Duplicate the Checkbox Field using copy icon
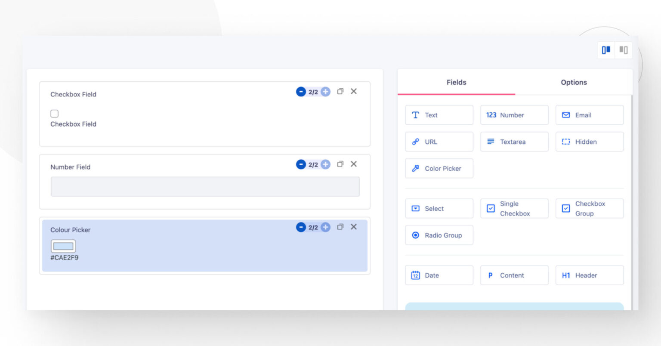Viewport: 661px width, 346px height. tap(340, 91)
